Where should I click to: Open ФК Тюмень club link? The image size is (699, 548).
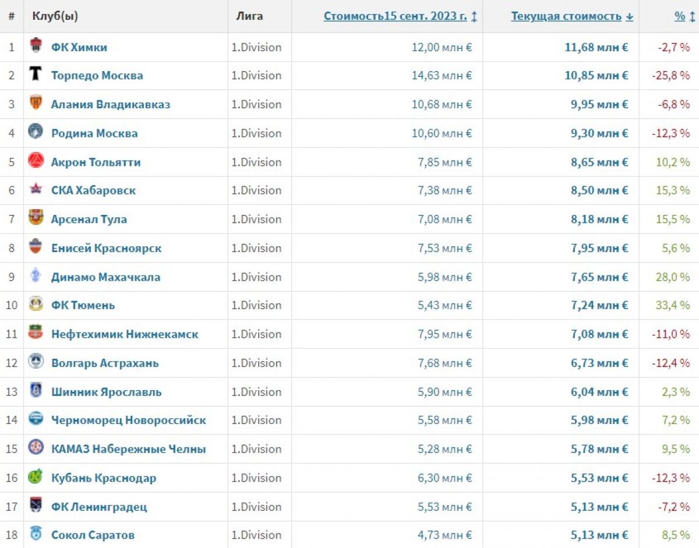(83, 305)
